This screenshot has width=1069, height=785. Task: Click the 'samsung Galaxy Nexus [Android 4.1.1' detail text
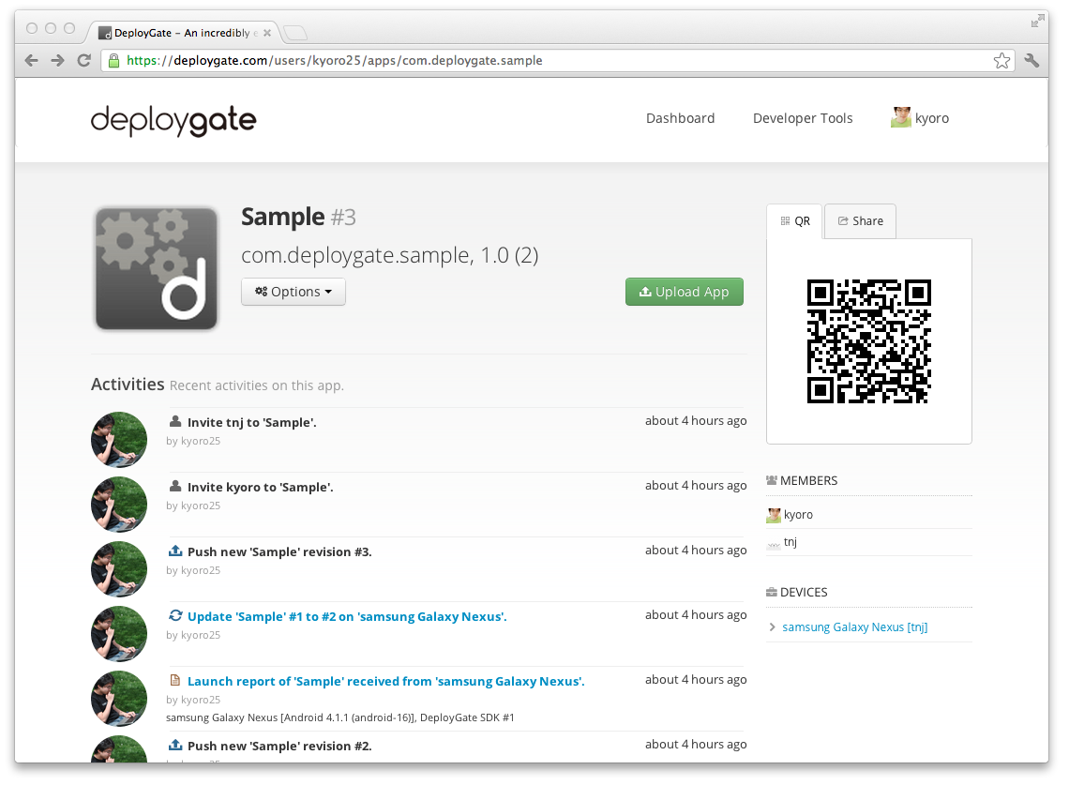pyautogui.click(x=340, y=717)
